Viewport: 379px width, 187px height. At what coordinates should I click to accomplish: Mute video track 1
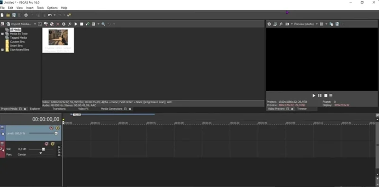52,128
